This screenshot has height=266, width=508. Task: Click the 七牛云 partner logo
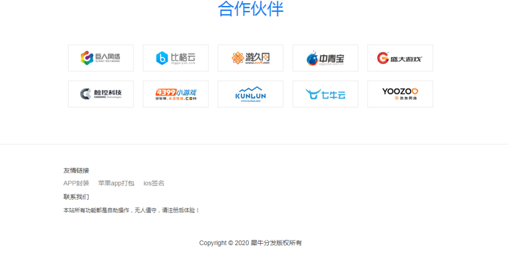pyautogui.click(x=325, y=94)
